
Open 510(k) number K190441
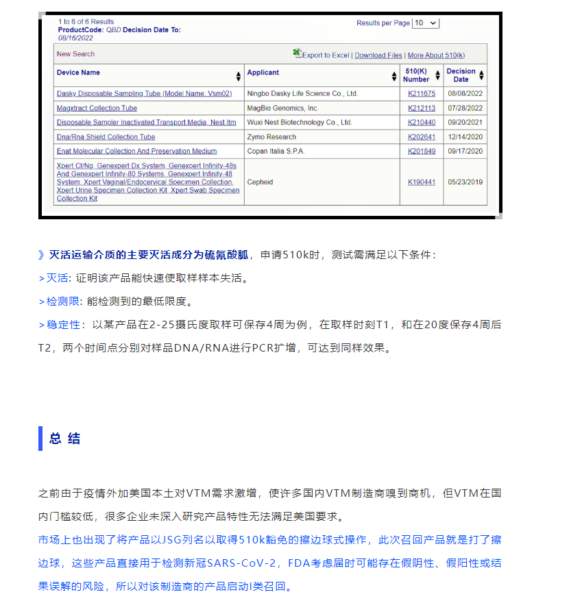tap(422, 182)
